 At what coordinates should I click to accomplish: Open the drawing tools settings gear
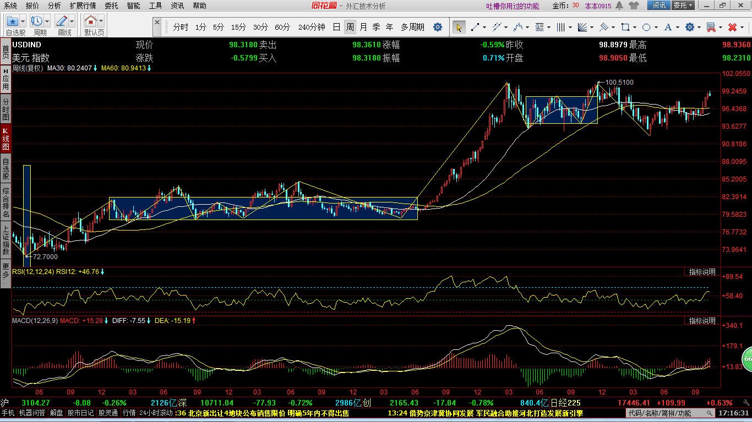point(690,27)
